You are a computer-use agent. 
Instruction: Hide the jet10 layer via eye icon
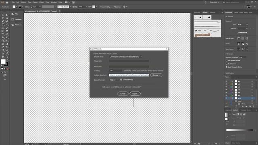point(227,98)
